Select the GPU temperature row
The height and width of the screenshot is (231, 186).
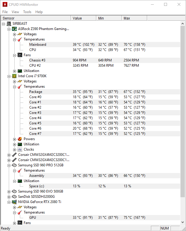(104, 218)
